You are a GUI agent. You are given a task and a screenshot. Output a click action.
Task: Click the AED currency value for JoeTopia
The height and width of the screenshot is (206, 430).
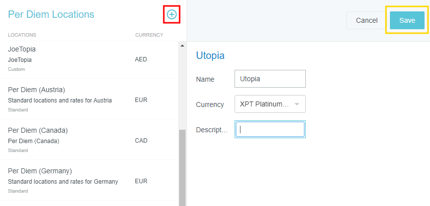pyautogui.click(x=141, y=59)
